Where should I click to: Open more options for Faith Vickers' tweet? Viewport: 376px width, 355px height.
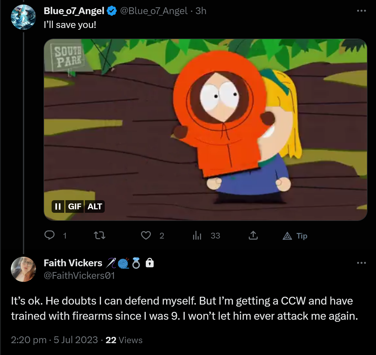(361, 263)
